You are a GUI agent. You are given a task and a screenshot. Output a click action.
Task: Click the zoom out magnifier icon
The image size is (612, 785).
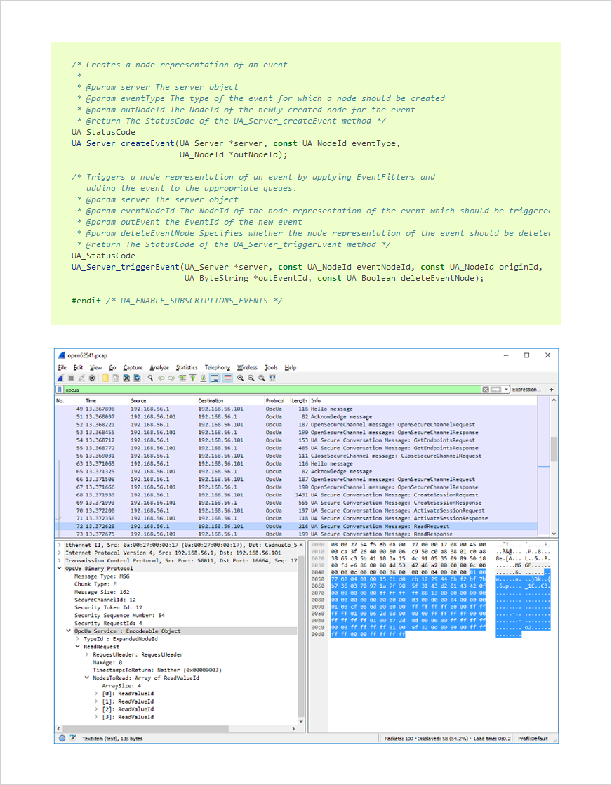[251, 378]
